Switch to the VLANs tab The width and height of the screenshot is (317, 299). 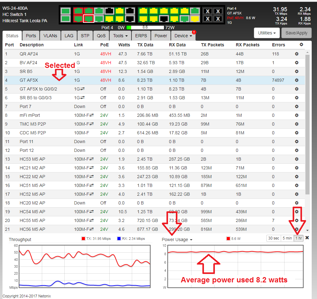pyautogui.click(x=50, y=36)
